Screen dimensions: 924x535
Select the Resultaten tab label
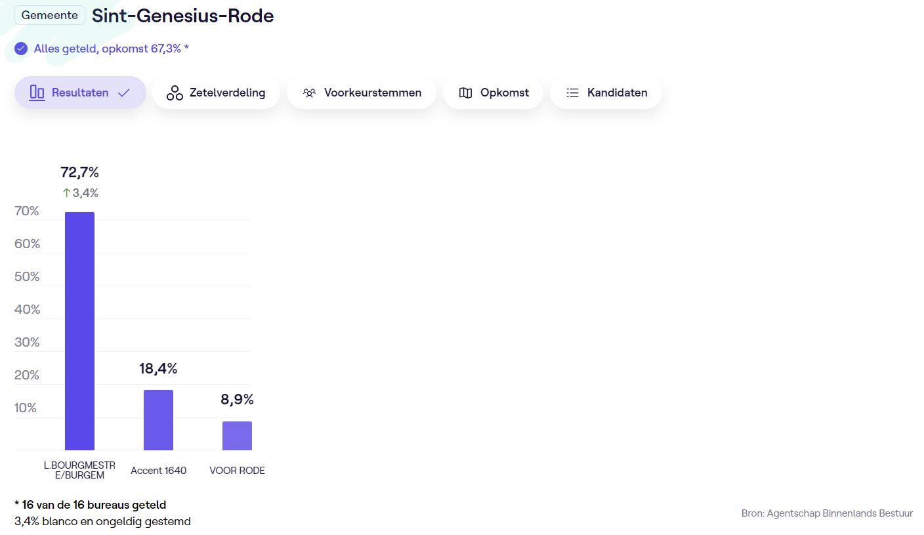pyautogui.click(x=80, y=93)
